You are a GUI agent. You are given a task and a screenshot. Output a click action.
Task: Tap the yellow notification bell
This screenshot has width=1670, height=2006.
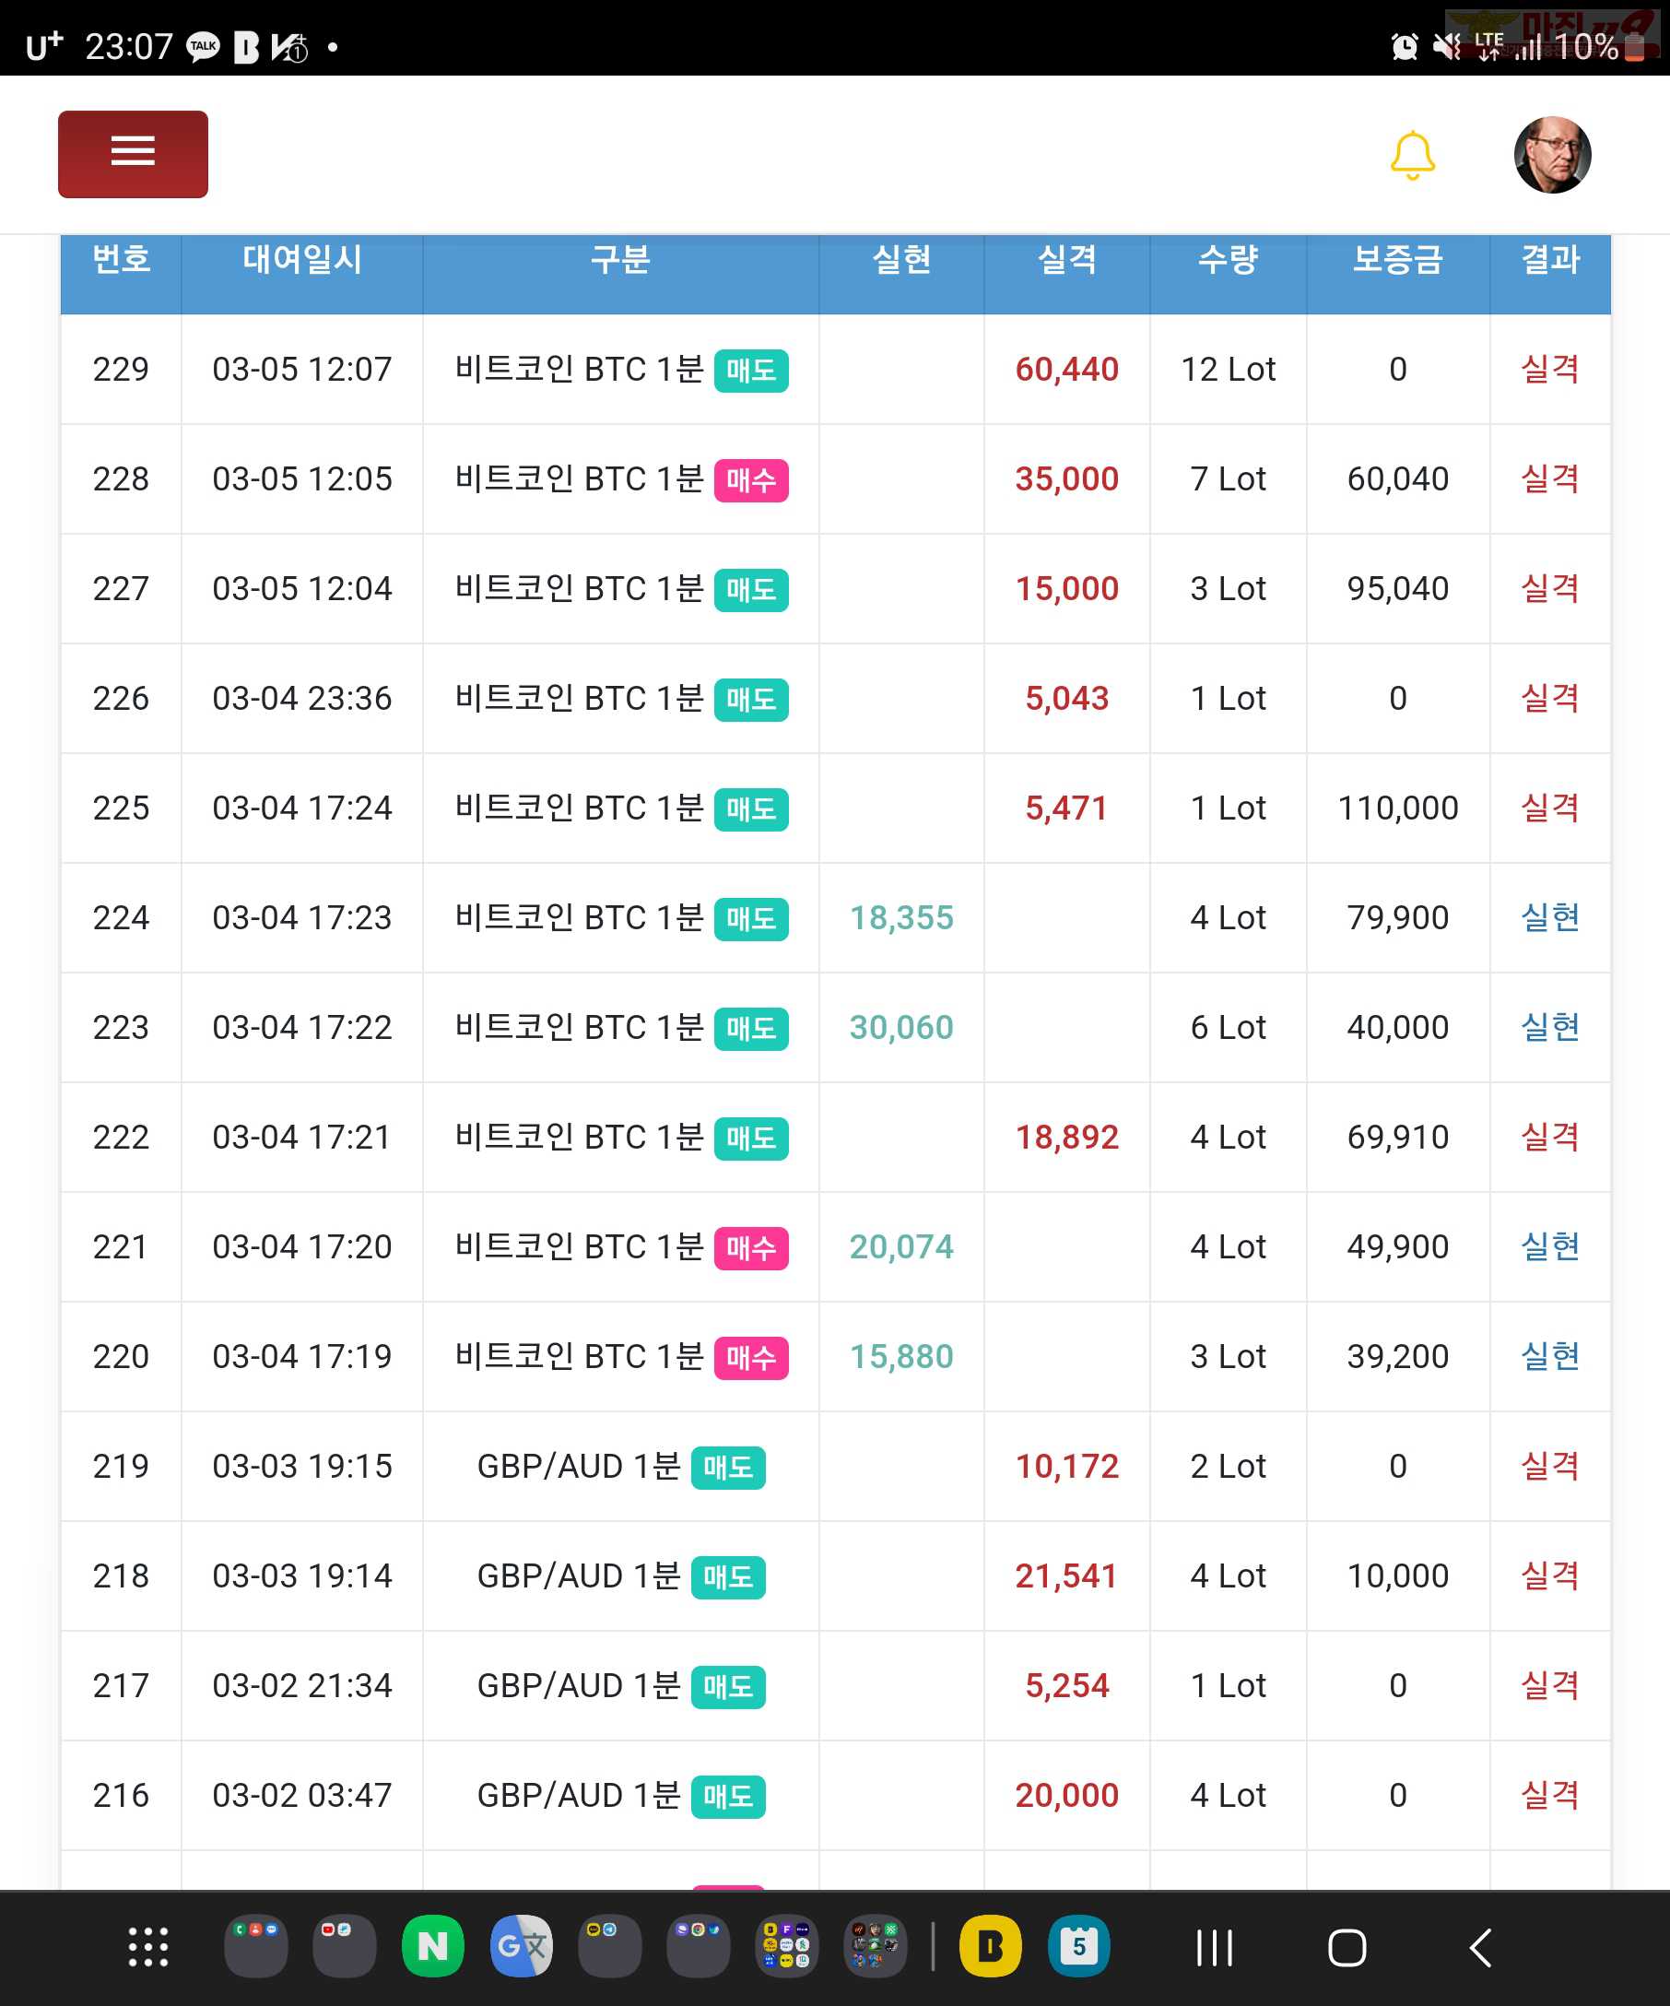click(1412, 156)
